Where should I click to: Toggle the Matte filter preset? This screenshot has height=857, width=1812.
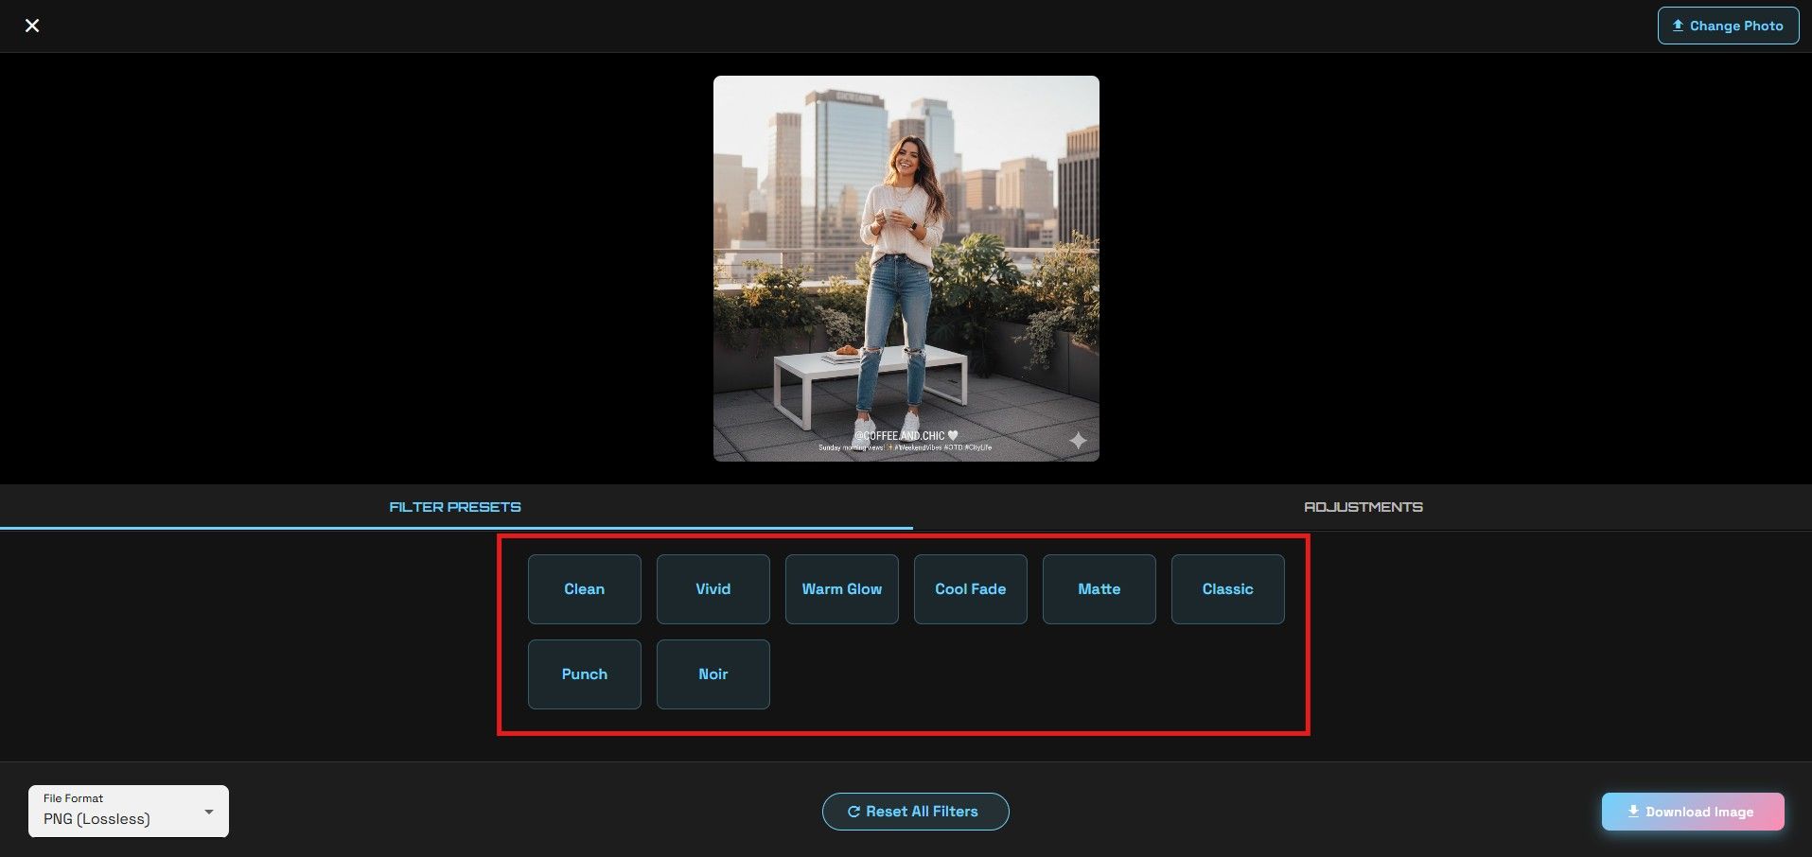[1099, 588]
